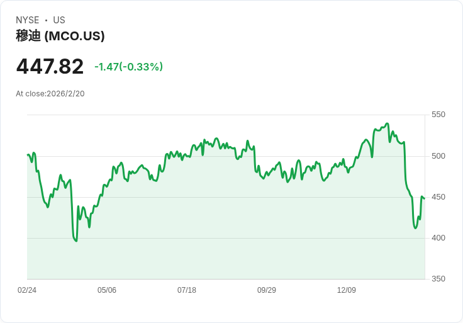Click the US market label
Image resolution: width=463 pixels, height=323 pixels.
pyautogui.click(x=59, y=20)
